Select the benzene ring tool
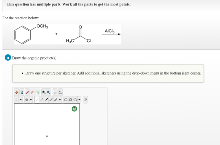The image size is (220, 145). [71, 100]
